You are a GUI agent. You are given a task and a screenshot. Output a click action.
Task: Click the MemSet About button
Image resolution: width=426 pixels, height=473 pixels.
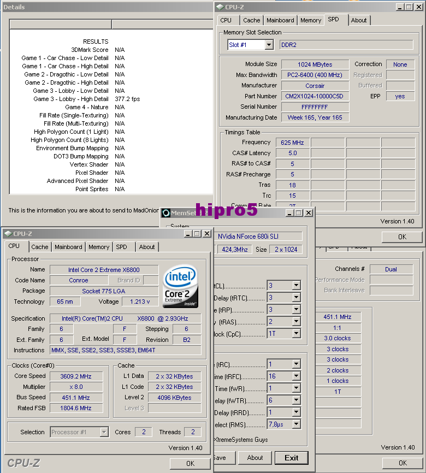click(x=255, y=458)
